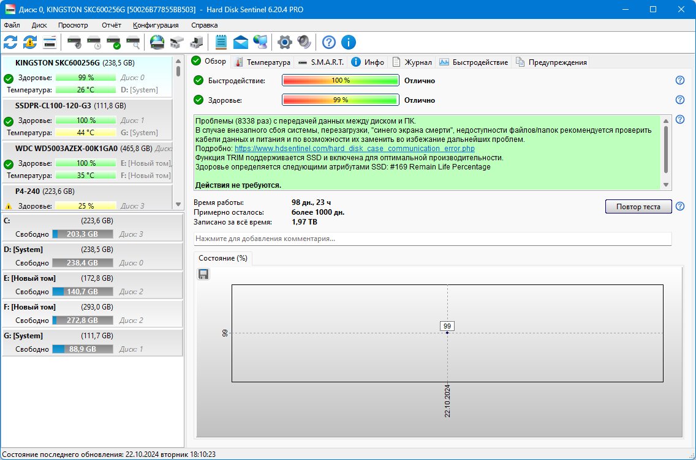Click the disk list scroll down arrow
The height and width of the screenshot is (460, 696).
click(178, 204)
